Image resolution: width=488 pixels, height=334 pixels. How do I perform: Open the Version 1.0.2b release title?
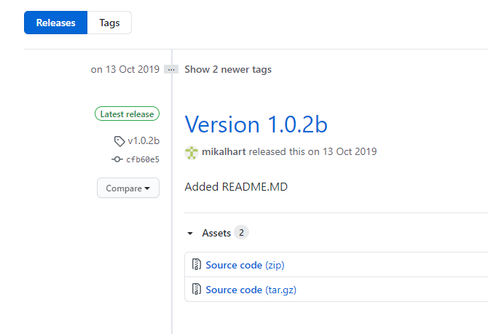256,124
